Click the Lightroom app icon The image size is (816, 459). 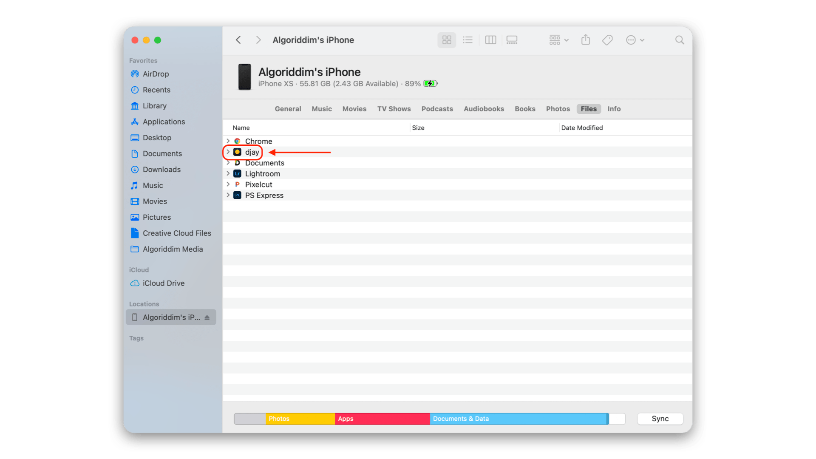pyautogui.click(x=238, y=173)
